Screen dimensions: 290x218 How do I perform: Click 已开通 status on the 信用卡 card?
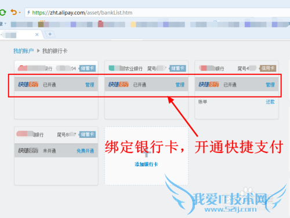point(230,85)
